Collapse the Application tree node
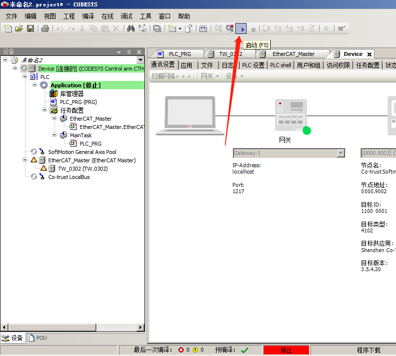The image size is (396, 356). click(34, 85)
